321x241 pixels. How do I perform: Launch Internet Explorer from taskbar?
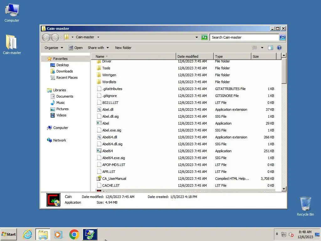pos(28,234)
